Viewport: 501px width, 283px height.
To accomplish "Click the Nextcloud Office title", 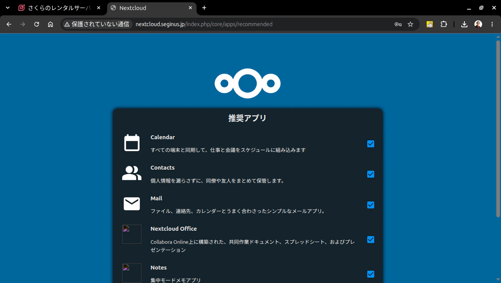I will point(174,229).
